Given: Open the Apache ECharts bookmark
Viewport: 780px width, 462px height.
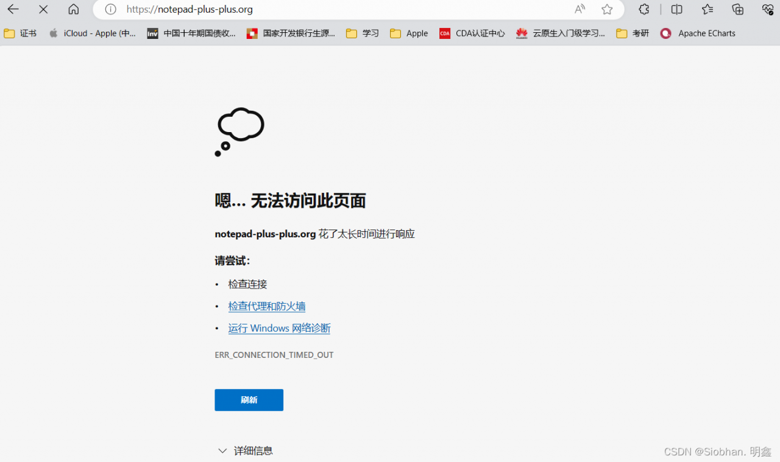Looking at the screenshot, I should click(x=698, y=33).
